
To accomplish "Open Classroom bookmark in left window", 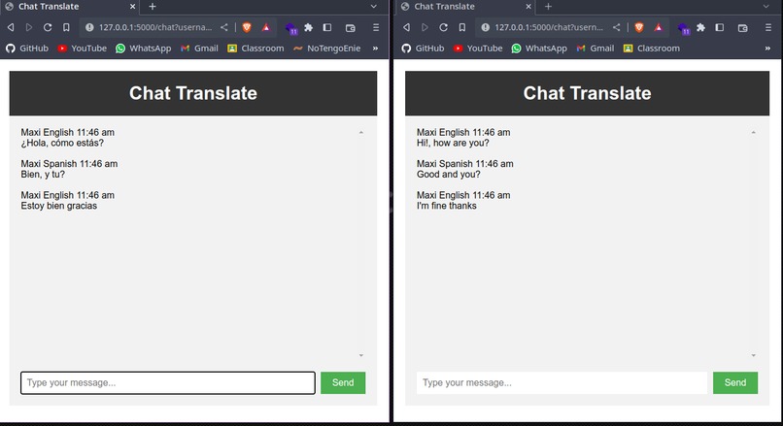I will point(255,49).
